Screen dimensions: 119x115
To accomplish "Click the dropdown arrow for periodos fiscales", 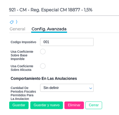I will coord(90,88).
